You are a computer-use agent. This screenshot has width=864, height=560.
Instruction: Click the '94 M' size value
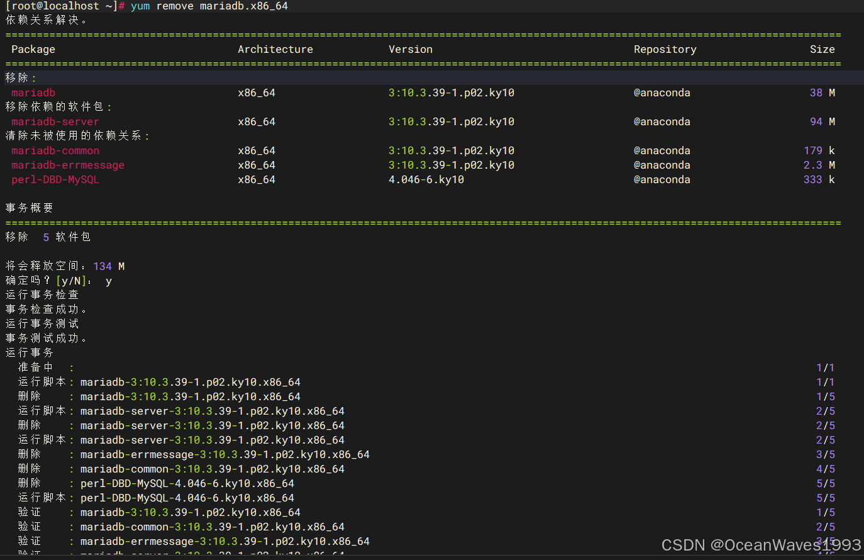coord(822,121)
